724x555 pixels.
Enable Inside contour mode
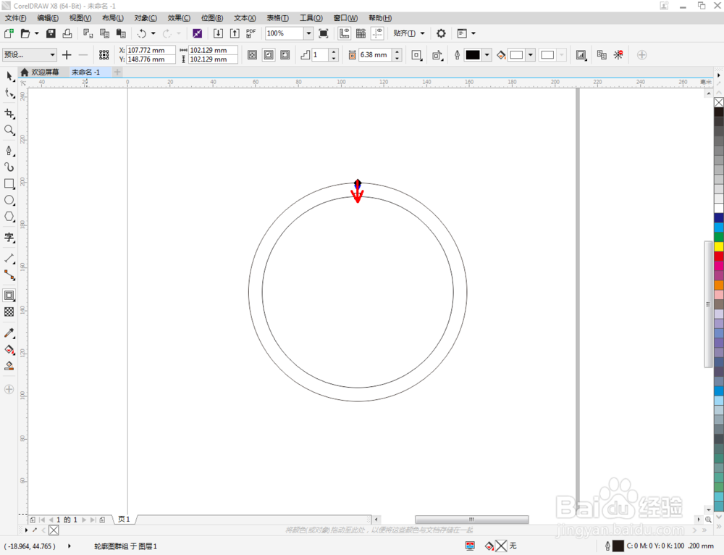pyautogui.click(x=269, y=55)
